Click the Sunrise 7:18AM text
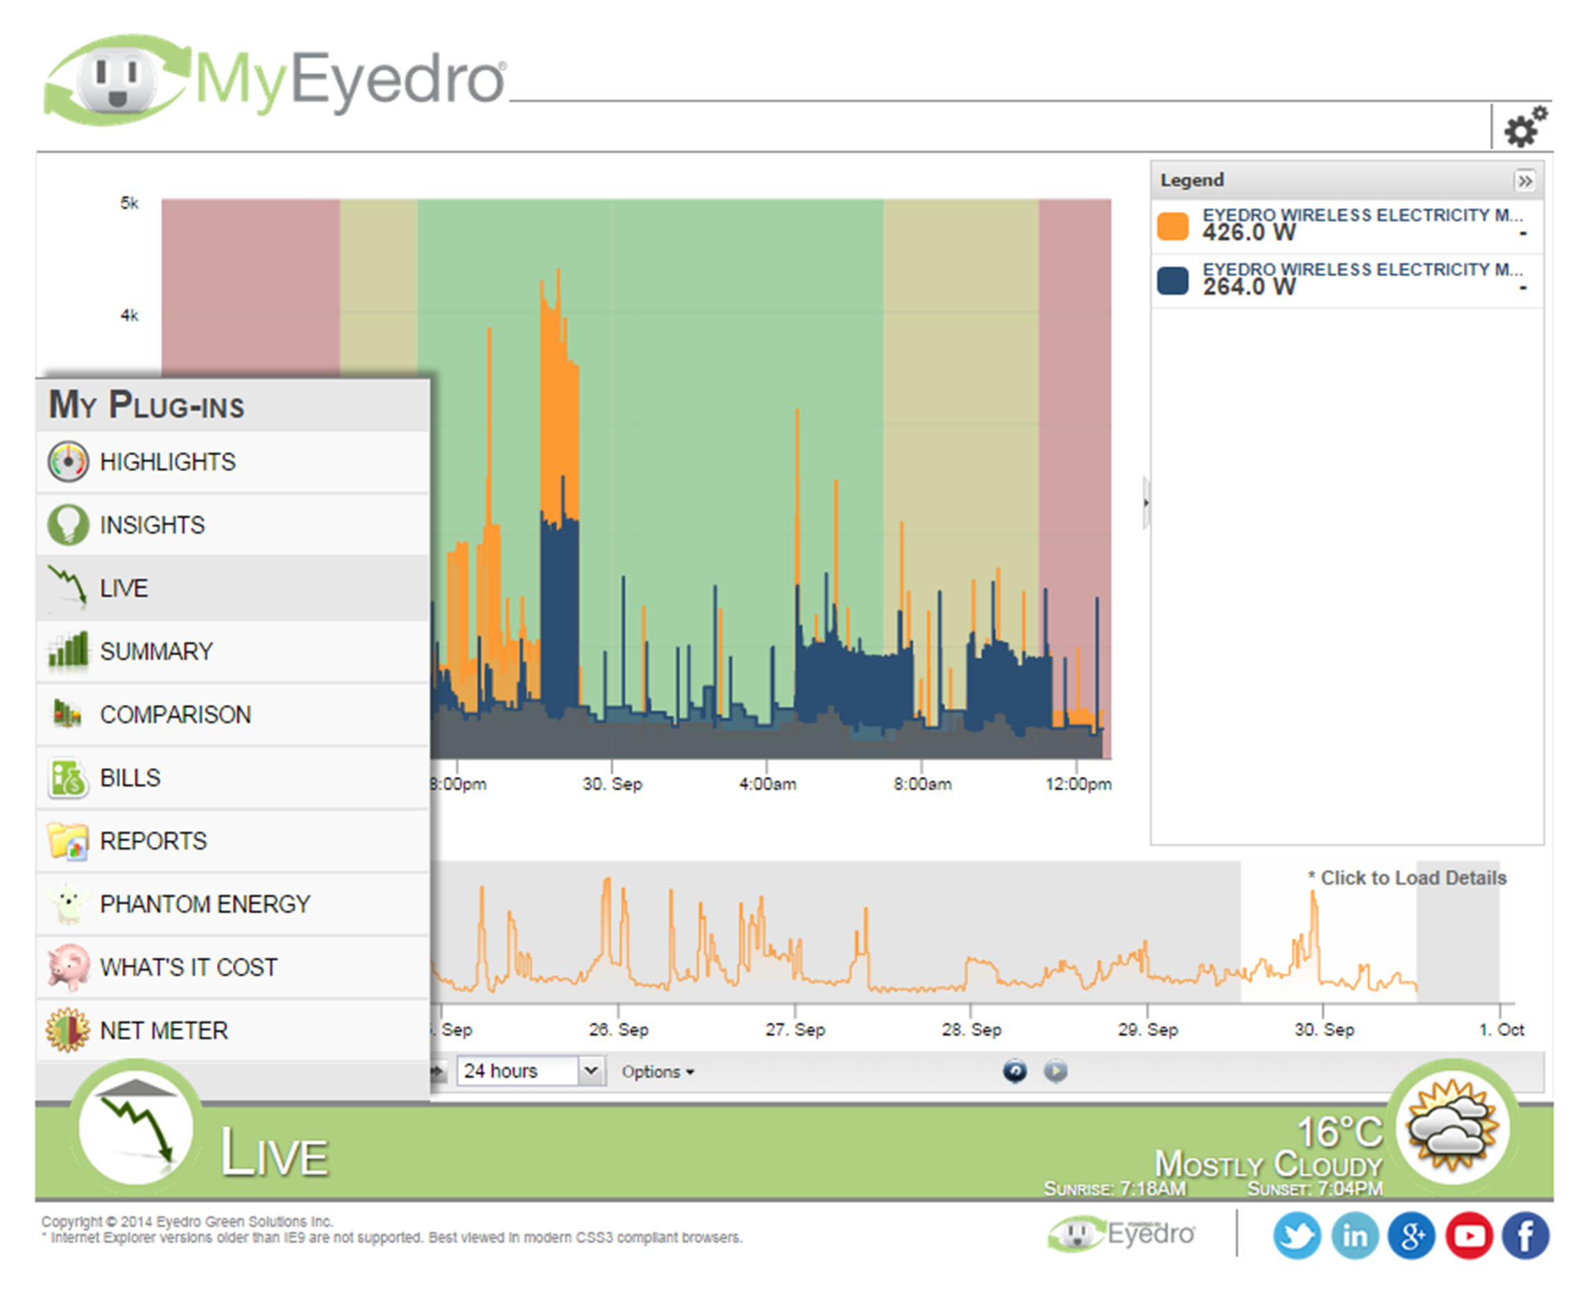 [1114, 1189]
